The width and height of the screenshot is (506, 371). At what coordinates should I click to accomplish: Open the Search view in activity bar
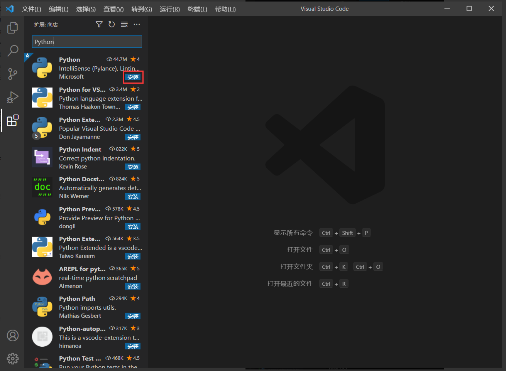[x=13, y=51]
